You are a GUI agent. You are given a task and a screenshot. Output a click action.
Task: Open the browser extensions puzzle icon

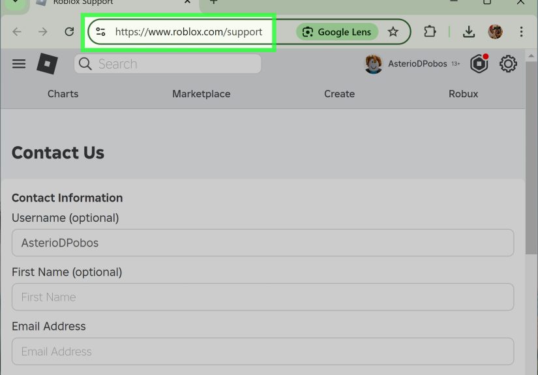tap(430, 32)
